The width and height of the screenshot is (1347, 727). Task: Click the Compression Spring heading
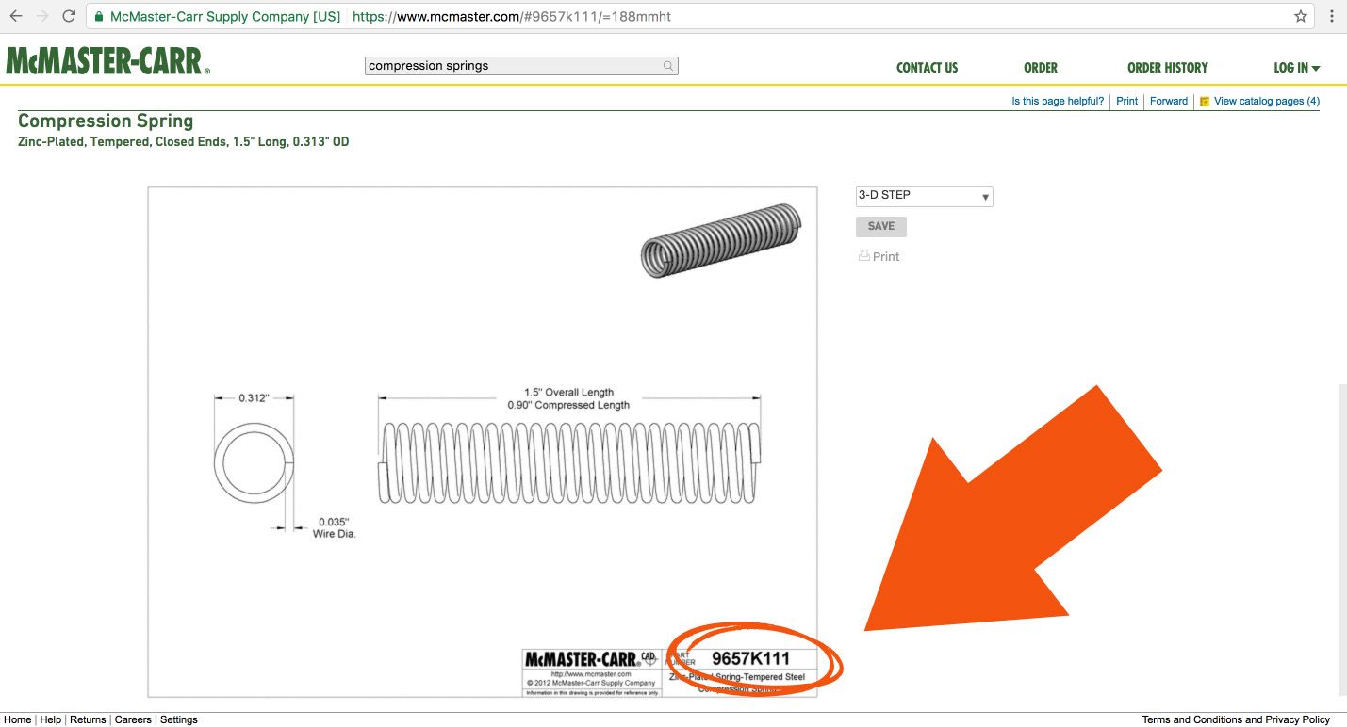[x=106, y=121]
